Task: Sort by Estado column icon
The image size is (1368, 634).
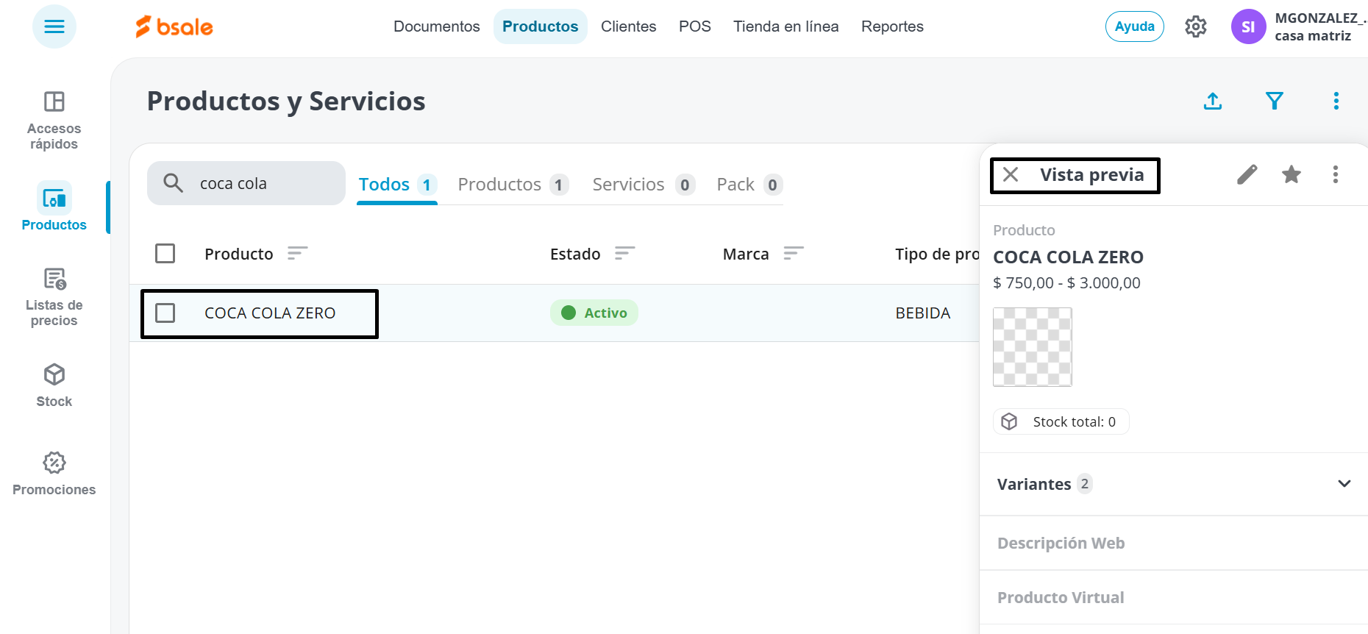Action: (x=624, y=254)
